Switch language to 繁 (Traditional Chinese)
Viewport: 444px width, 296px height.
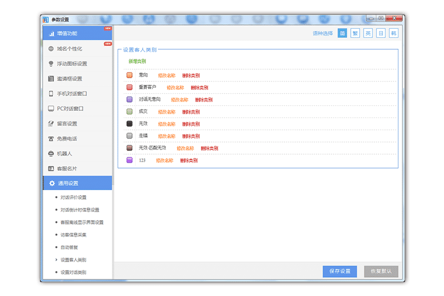(355, 33)
